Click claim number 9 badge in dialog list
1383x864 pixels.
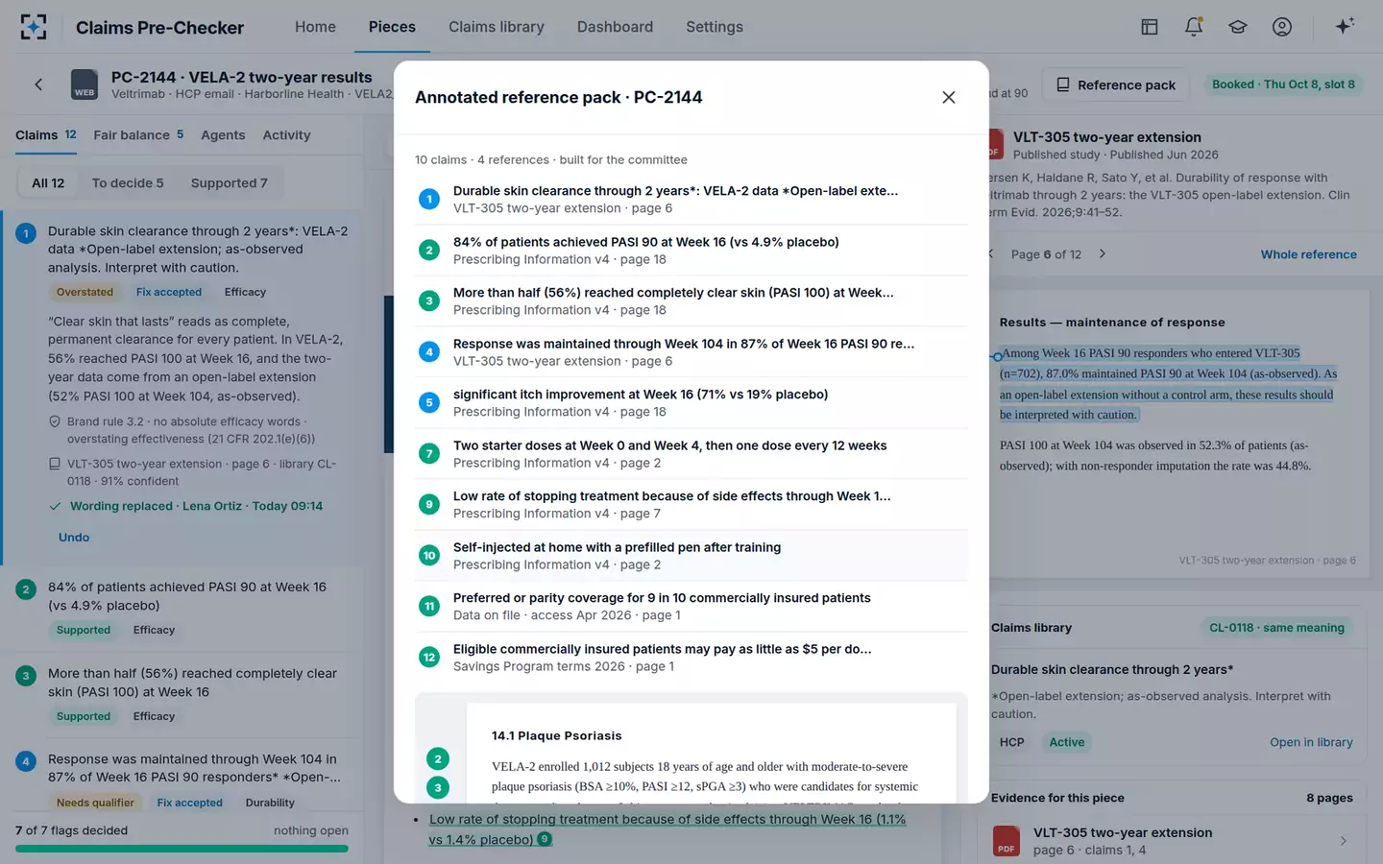[x=429, y=504]
